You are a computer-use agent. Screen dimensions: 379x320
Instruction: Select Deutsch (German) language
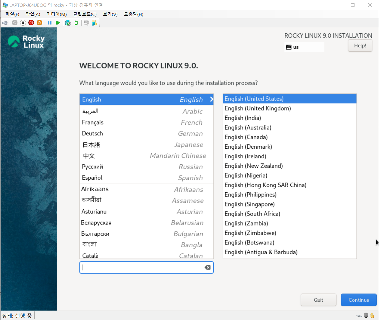click(x=146, y=133)
